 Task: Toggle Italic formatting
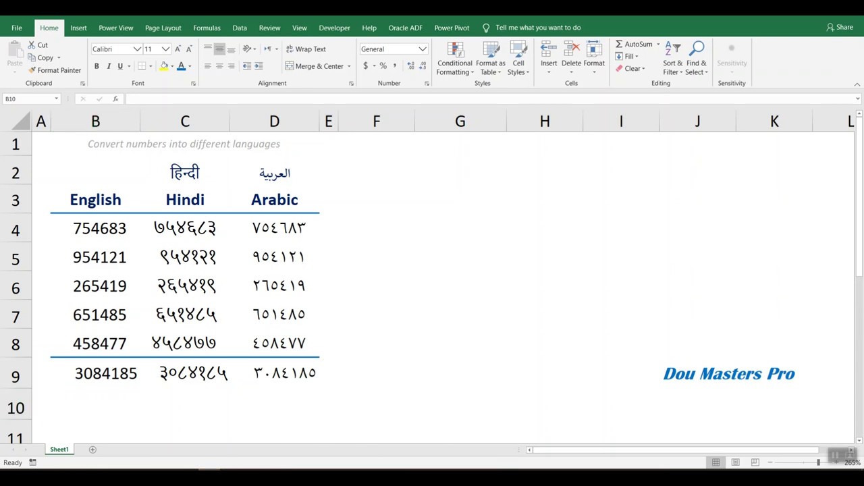coord(108,66)
